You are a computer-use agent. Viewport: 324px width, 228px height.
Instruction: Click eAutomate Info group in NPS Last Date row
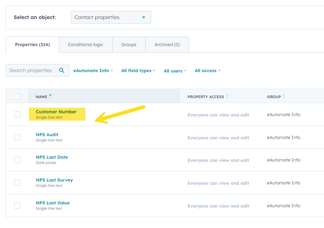point(283,160)
